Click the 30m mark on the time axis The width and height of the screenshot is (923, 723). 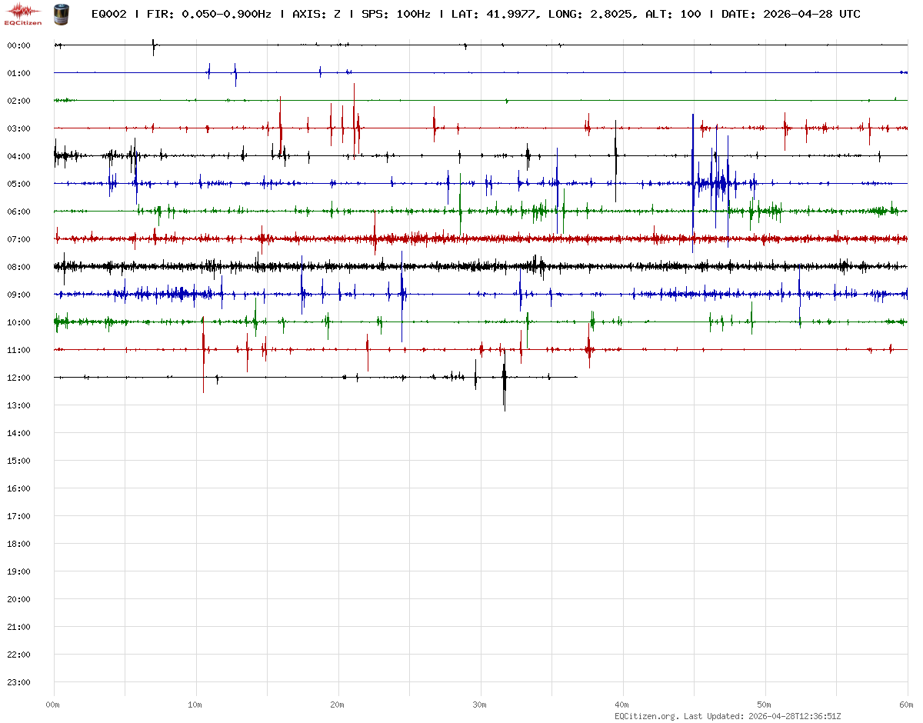[x=480, y=705]
